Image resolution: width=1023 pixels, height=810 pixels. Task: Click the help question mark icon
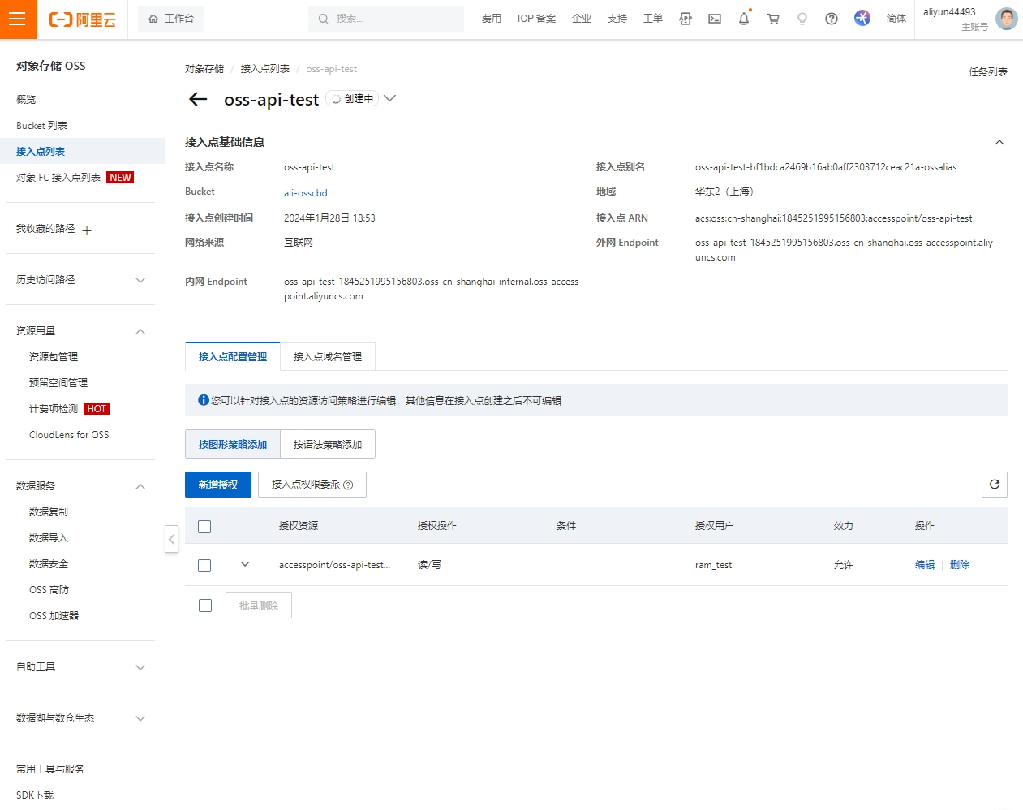[x=832, y=19]
